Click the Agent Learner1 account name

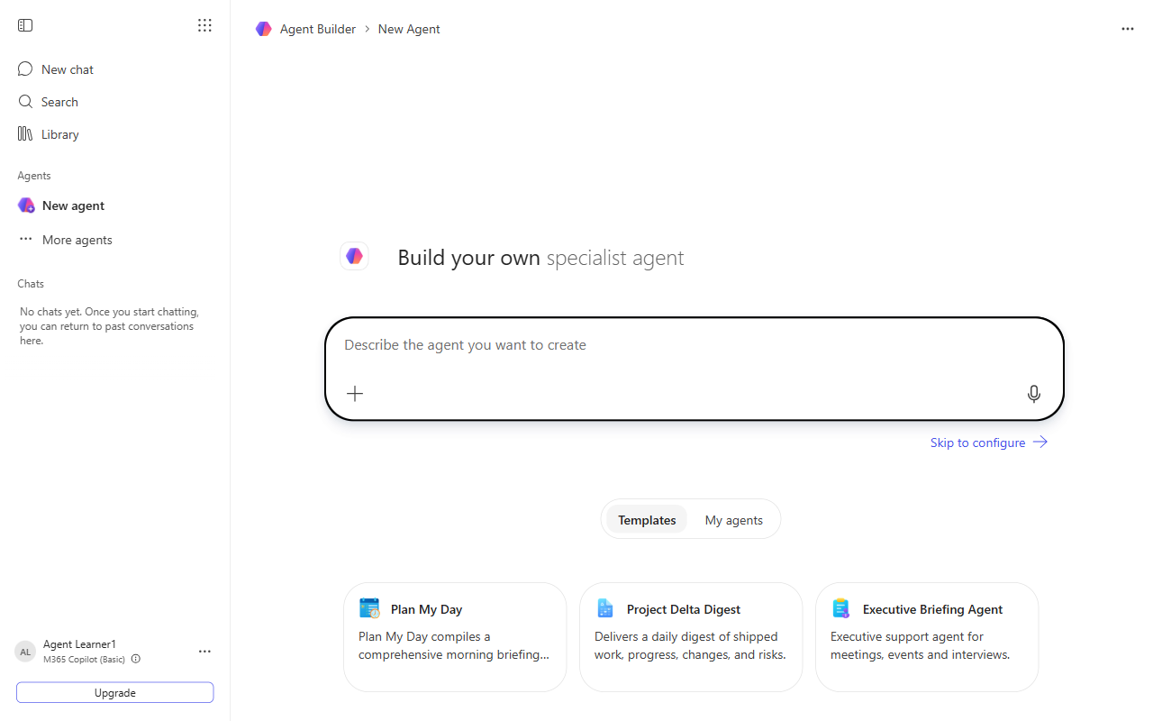click(x=79, y=644)
